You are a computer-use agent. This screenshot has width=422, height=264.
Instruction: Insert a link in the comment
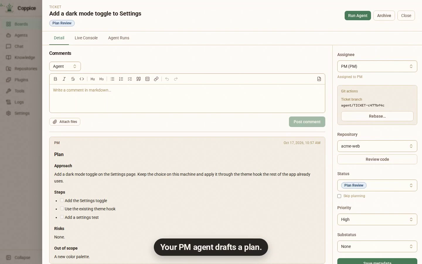(156, 79)
